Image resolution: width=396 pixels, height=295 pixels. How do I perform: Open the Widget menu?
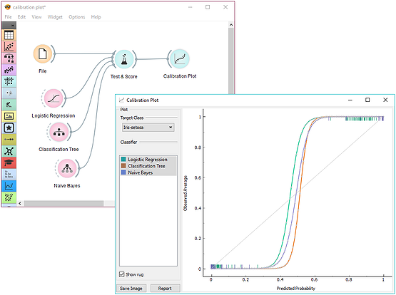click(x=55, y=17)
